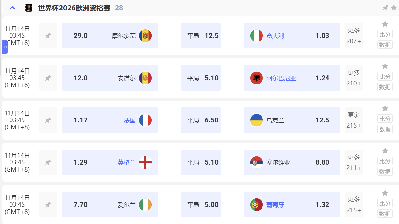
Task: Pin the Moldova vs Italy match
Action: pos(48,36)
